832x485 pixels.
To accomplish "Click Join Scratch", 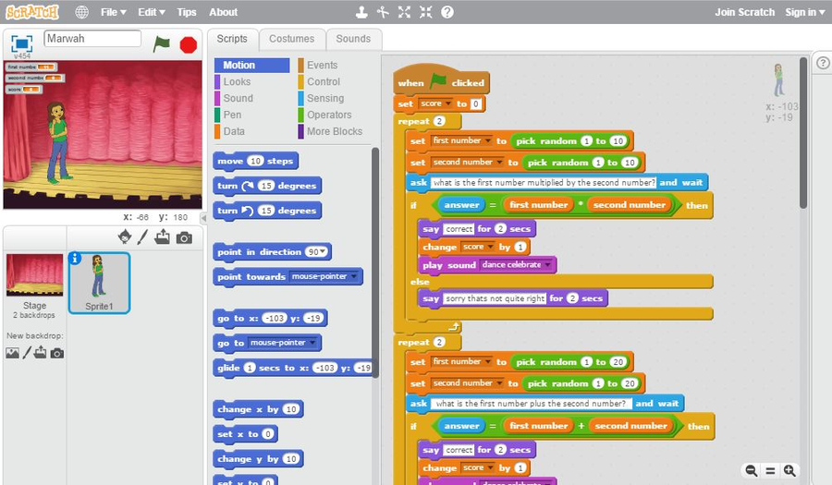I will point(744,12).
